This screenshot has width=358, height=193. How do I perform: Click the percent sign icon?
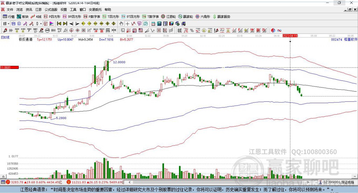(x=192, y=31)
